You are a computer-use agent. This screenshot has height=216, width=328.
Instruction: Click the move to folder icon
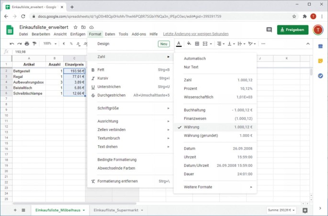tap(83, 27)
